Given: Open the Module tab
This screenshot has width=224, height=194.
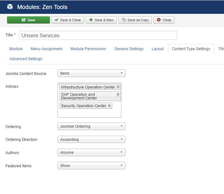Looking at the screenshot, I should (x=16, y=49).
